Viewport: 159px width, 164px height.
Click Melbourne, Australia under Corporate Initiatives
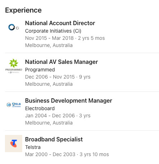(49, 46)
